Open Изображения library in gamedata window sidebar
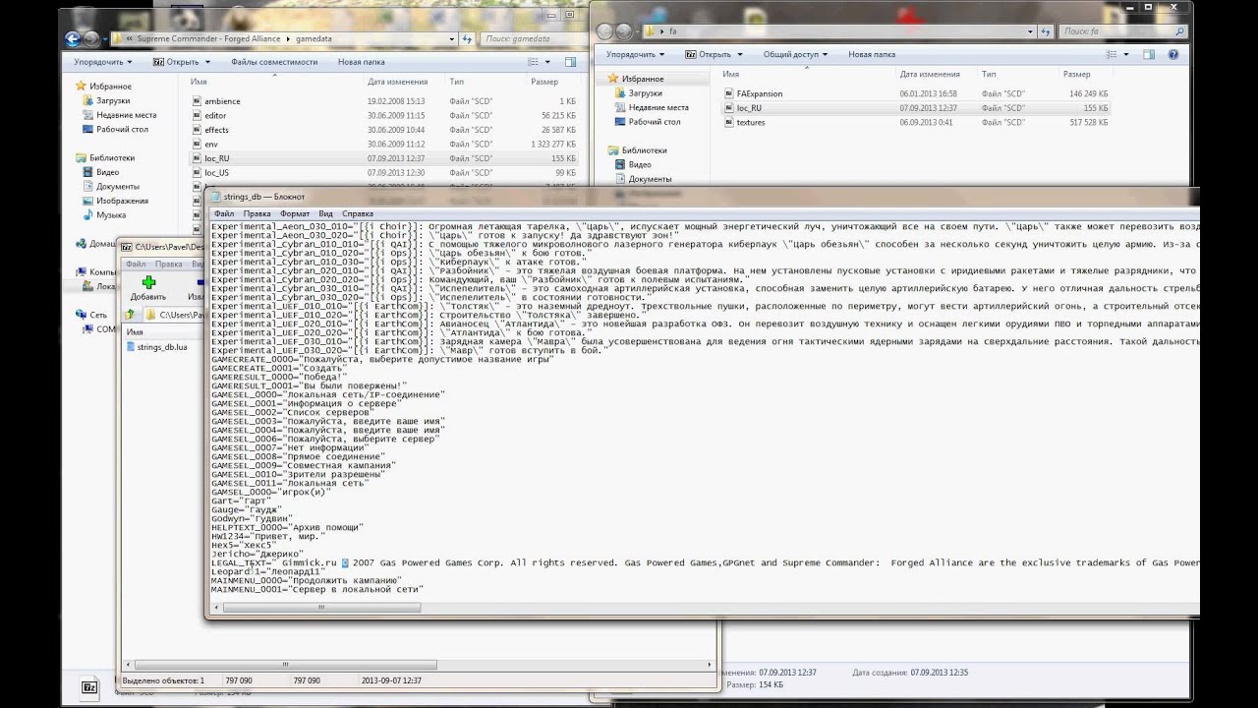Viewport: 1258px width, 708px height. pos(115,201)
